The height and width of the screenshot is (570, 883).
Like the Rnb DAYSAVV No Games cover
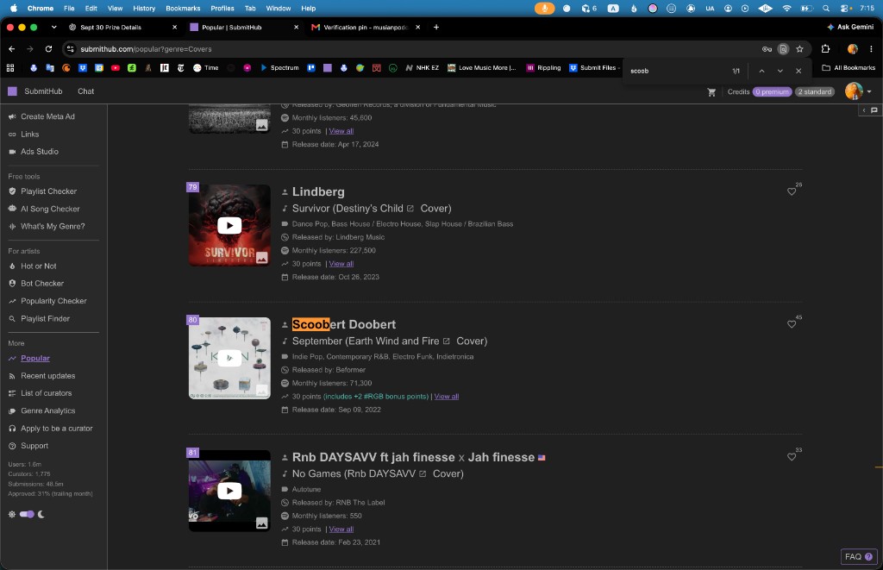coord(792,457)
